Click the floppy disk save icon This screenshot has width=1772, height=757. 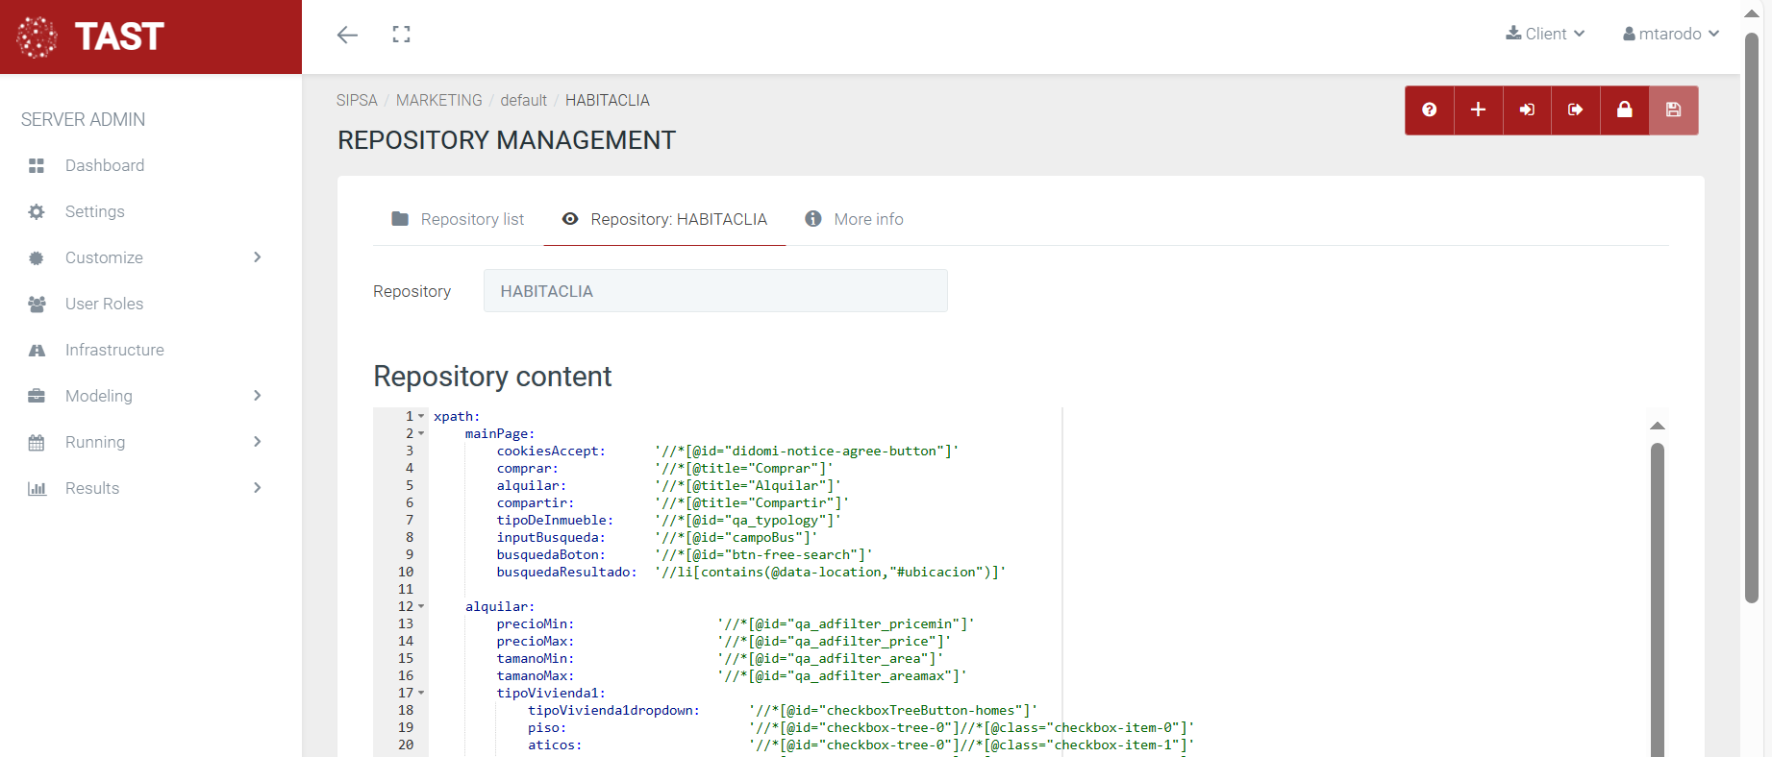pyautogui.click(x=1673, y=110)
